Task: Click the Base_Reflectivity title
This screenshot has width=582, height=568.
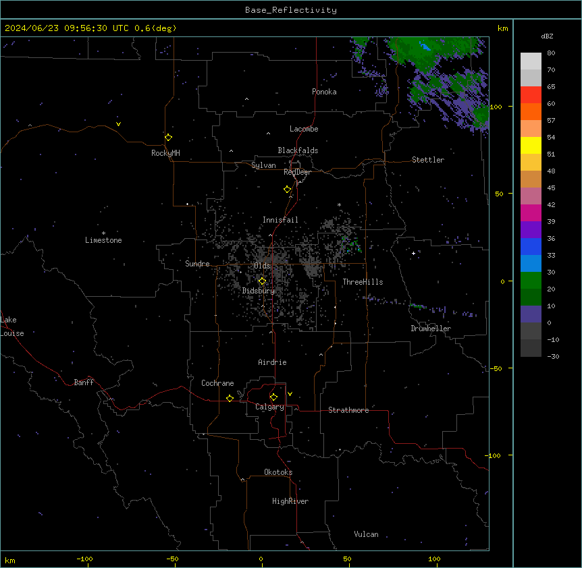Action: click(x=291, y=10)
